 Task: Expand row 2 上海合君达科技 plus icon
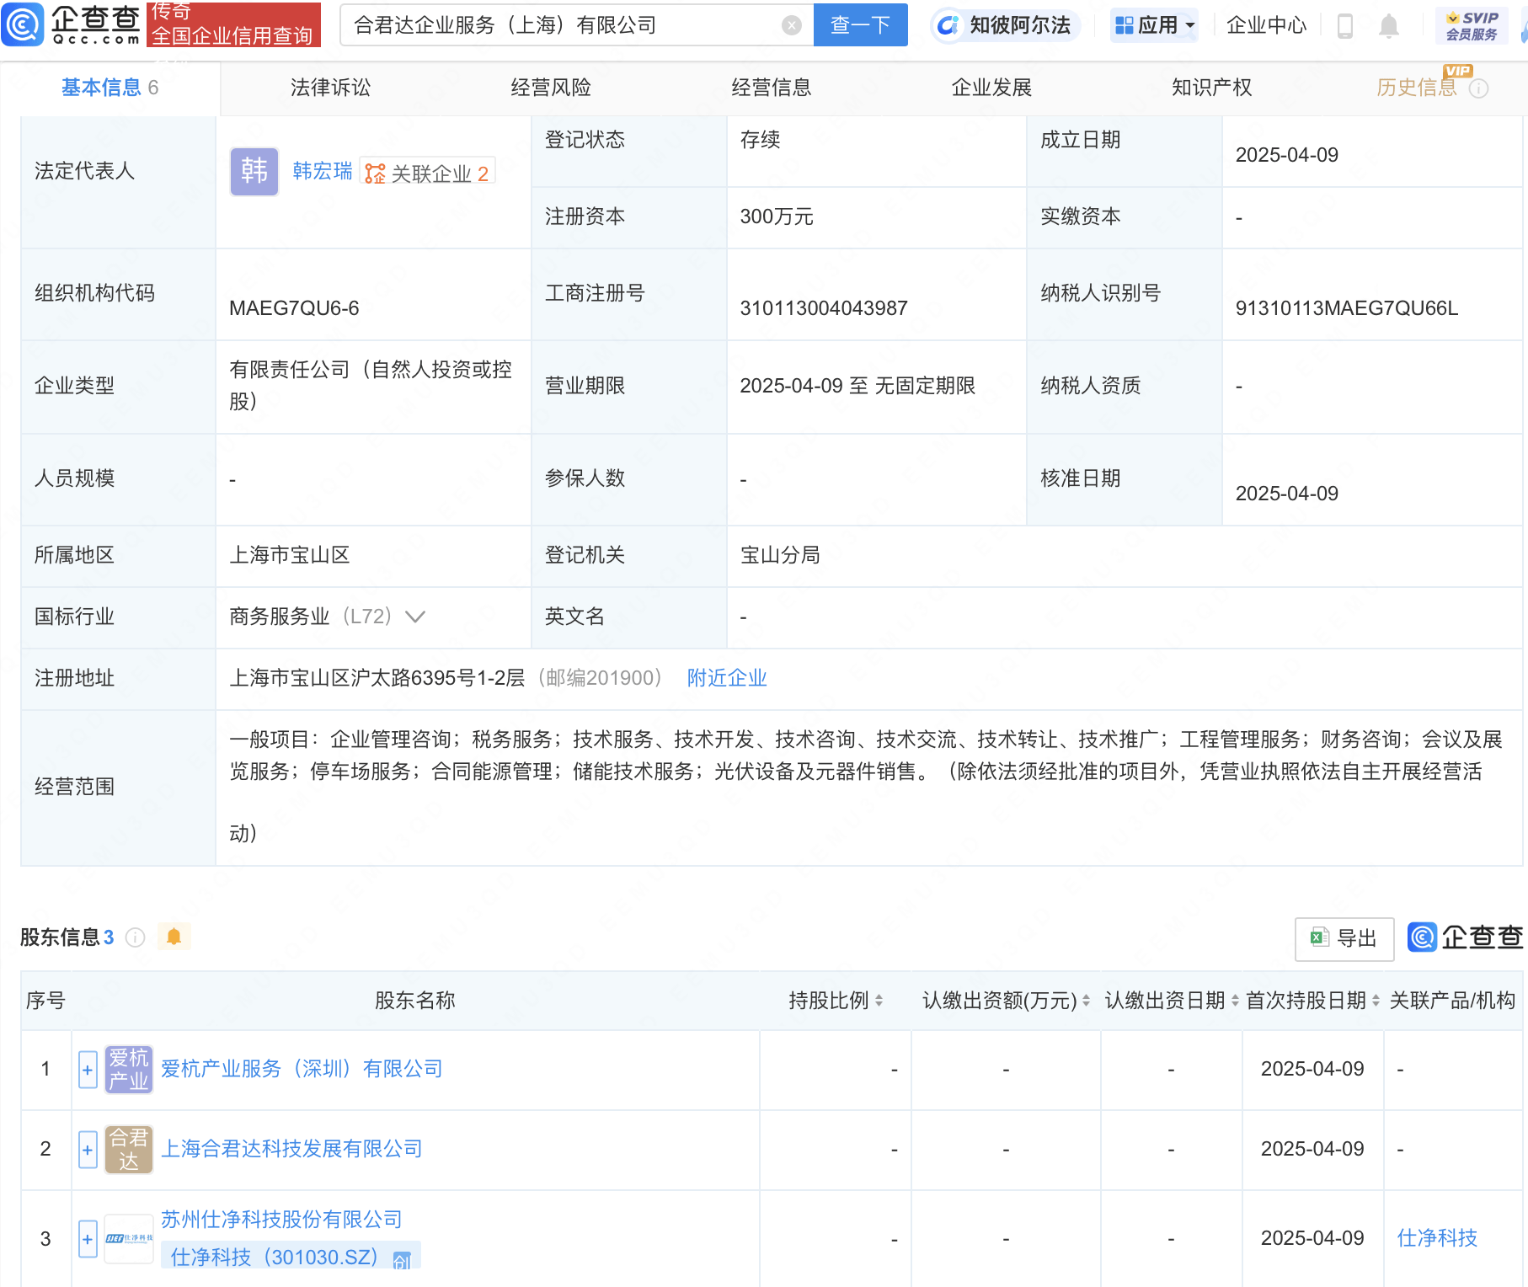(x=88, y=1150)
